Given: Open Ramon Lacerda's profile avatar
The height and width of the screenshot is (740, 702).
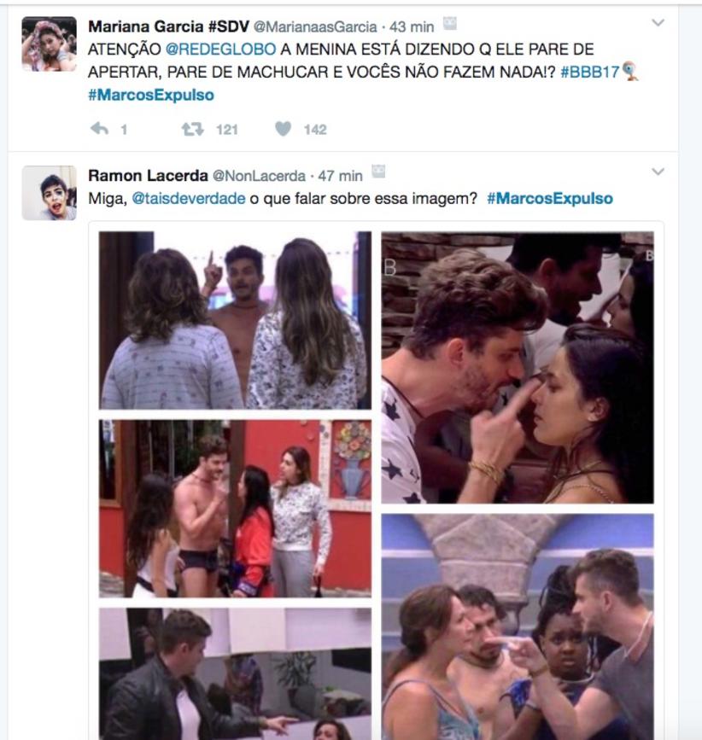Looking at the screenshot, I should click(49, 193).
